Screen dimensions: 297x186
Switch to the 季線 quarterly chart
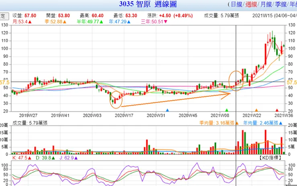pos(281,4)
